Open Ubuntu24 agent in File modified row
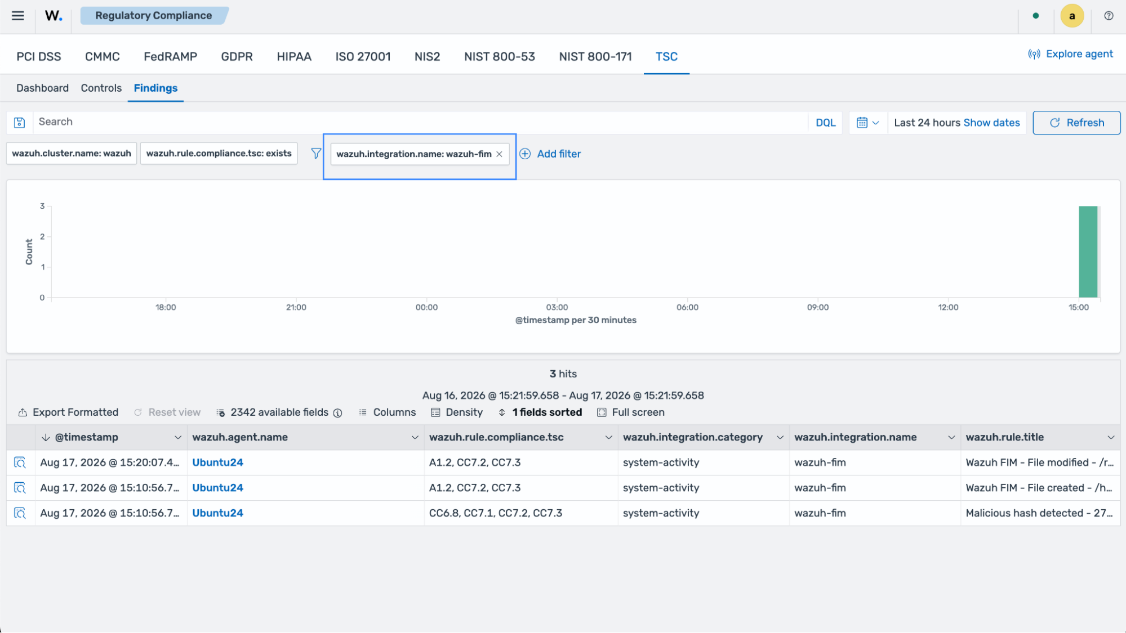 pyautogui.click(x=218, y=463)
